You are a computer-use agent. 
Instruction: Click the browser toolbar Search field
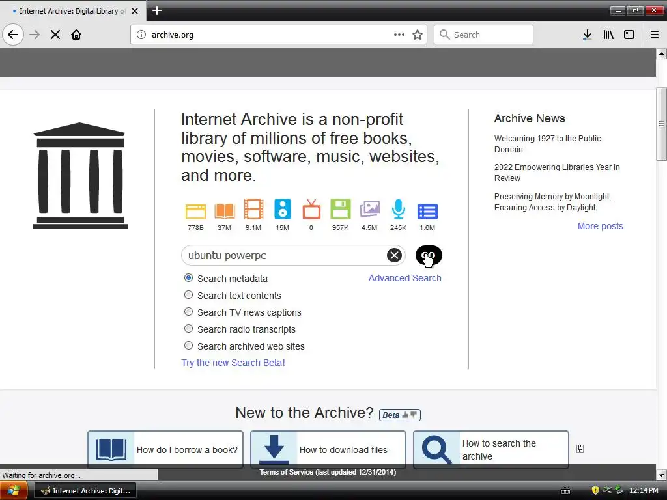(x=484, y=35)
